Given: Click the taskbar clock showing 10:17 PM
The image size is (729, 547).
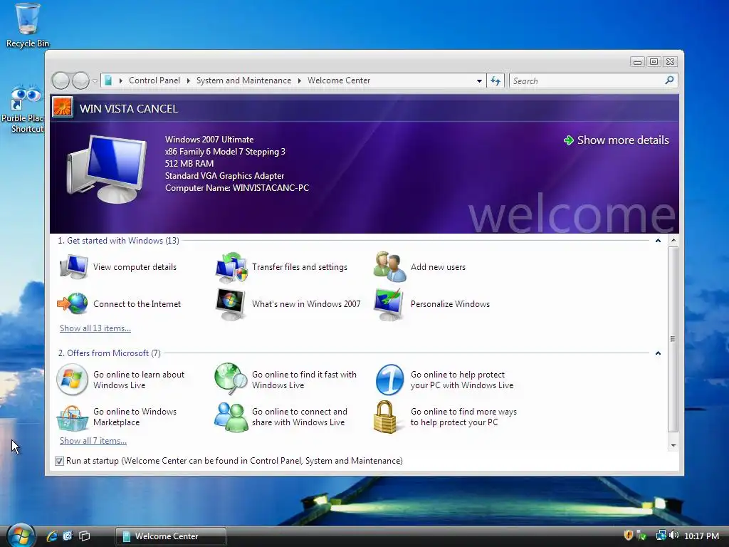Looking at the screenshot, I should tap(701, 536).
